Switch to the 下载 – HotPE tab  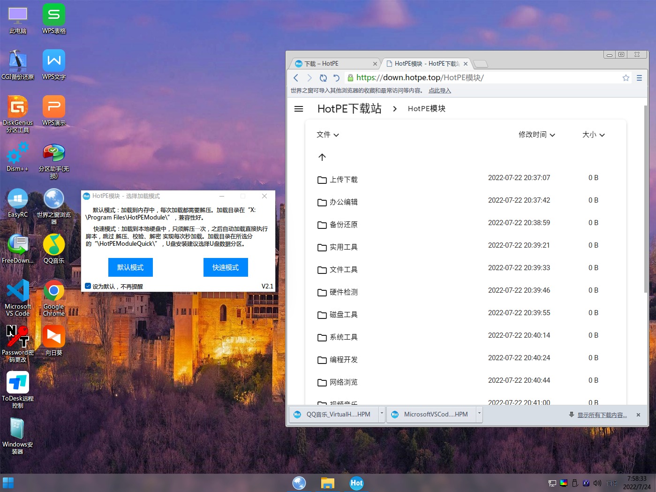tap(335, 64)
